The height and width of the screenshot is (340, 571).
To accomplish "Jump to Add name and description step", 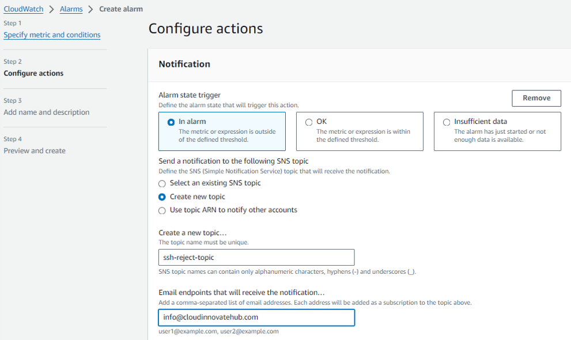I will tap(46, 112).
